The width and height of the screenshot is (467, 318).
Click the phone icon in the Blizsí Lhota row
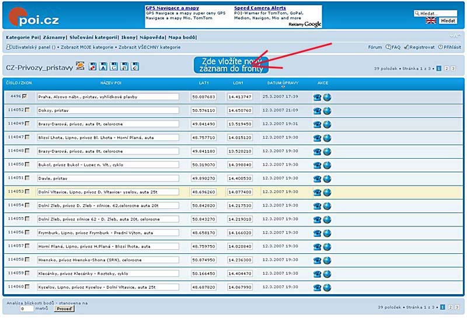[317, 138]
